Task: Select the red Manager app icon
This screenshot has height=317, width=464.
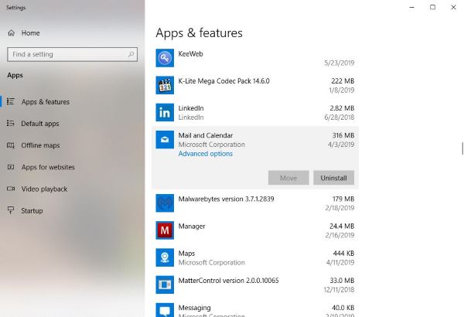Action: click(x=165, y=230)
